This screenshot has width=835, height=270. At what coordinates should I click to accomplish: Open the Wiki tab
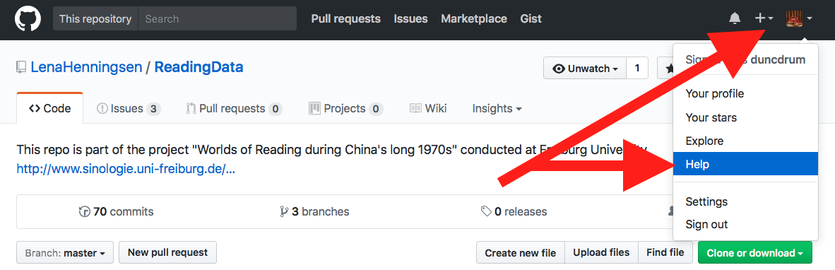click(428, 109)
